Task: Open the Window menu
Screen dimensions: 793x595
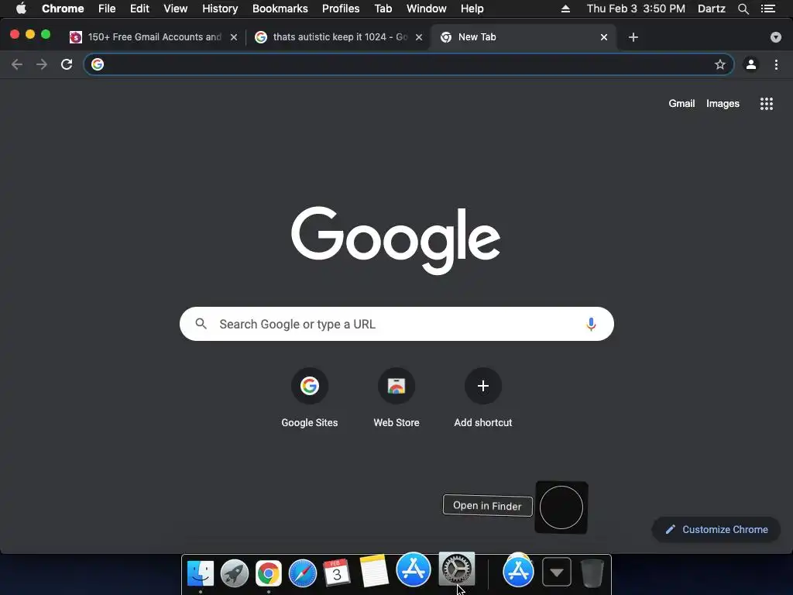Action: coord(427,9)
